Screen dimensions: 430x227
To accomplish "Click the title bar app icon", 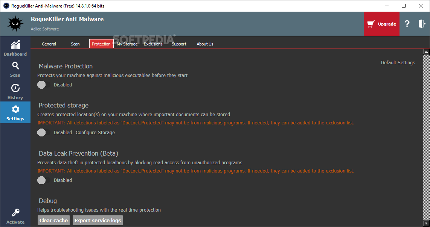I will point(6,6).
